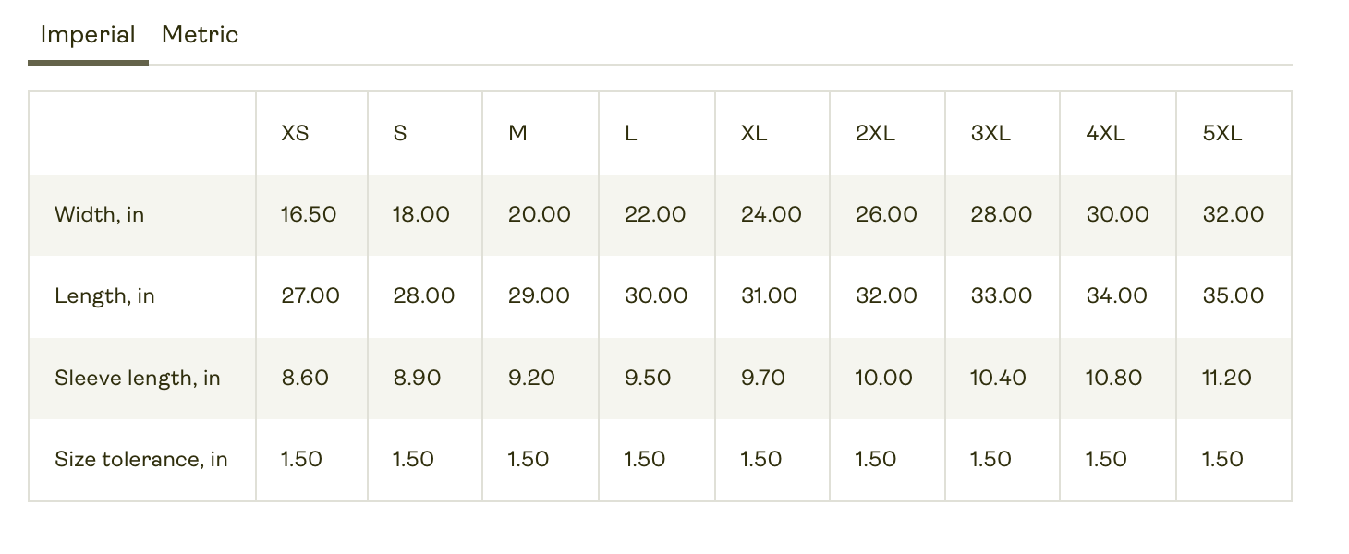
Task: Click the 3XL size column header
Action: [x=990, y=133]
